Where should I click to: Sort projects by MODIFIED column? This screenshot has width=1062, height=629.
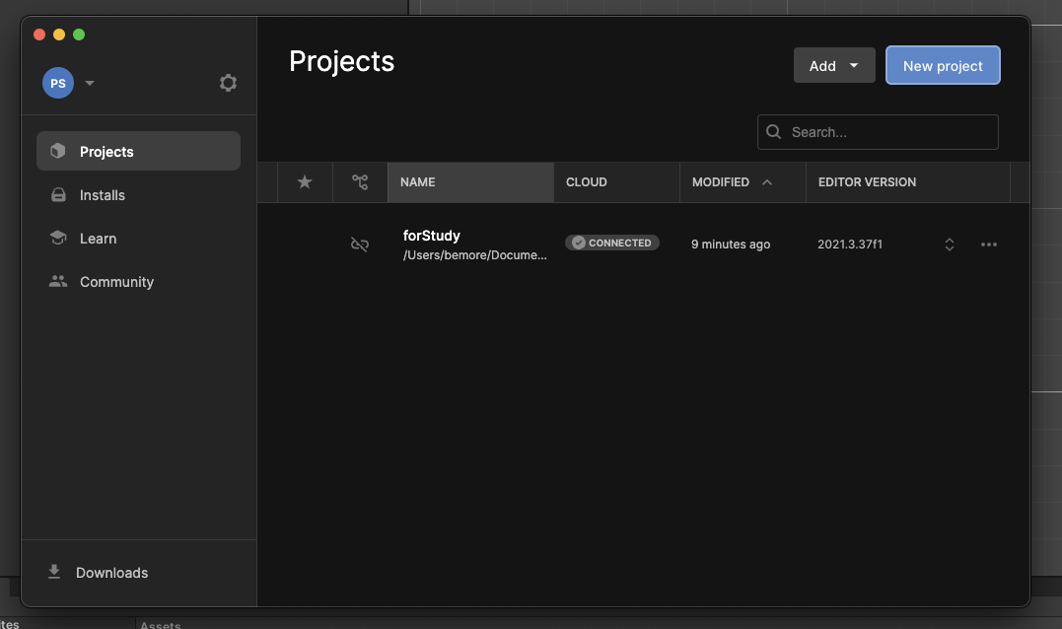pos(743,182)
